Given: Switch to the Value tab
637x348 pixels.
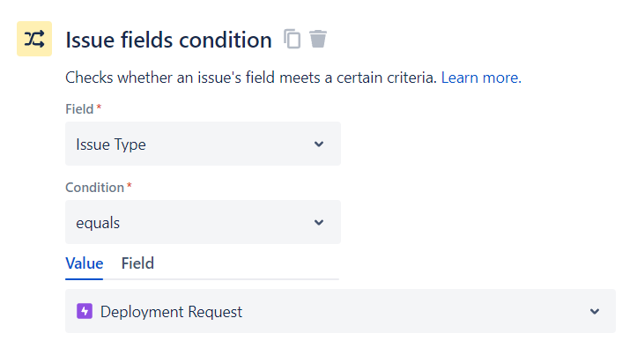Looking at the screenshot, I should pos(85,263).
